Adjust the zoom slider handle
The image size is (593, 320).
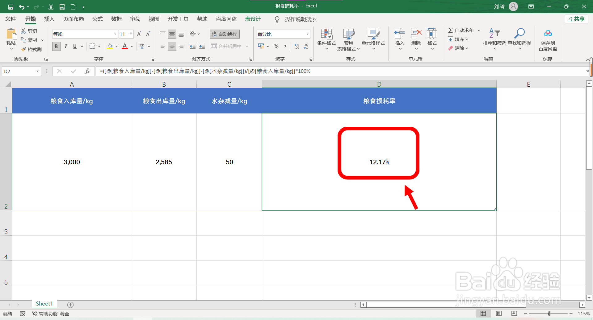click(x=549, y=314)
